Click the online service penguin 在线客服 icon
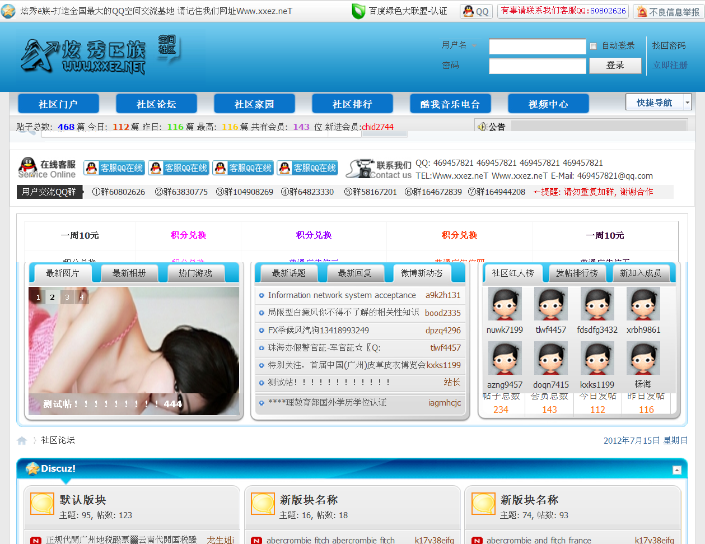This screenshot has width=705, height=544. click(27, 167)
